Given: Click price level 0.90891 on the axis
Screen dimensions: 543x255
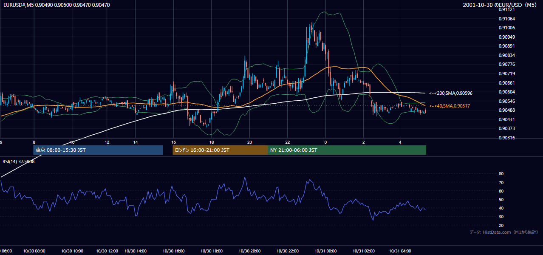Looking at the screenshot, I should click(506, 46).
